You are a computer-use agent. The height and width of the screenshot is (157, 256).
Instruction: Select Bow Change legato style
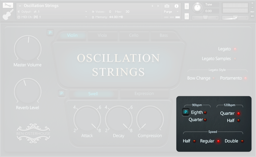[214, 78]
